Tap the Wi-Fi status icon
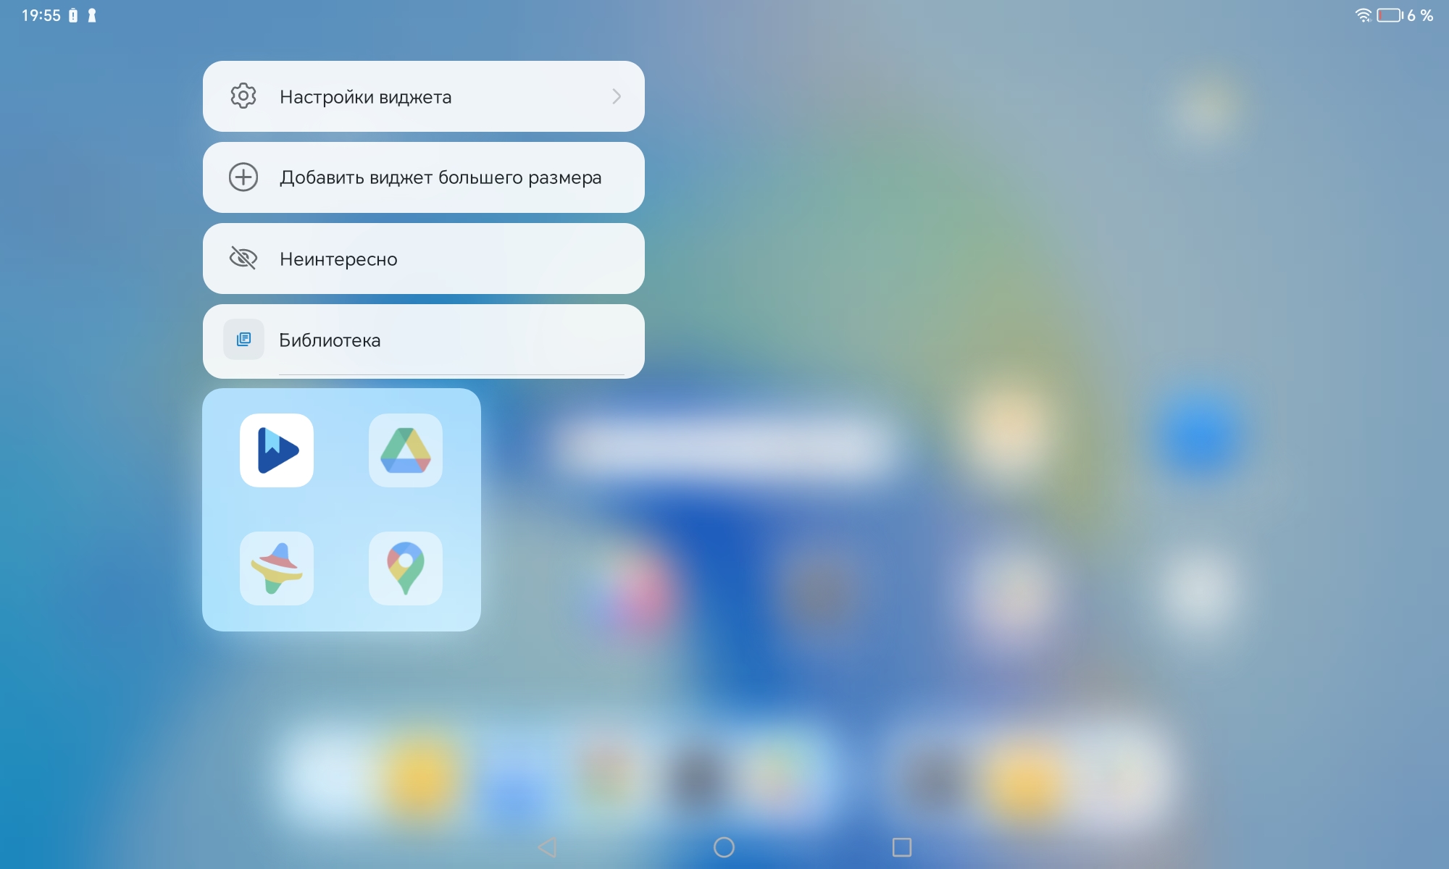The image size is (1449, 869). 1363,15
